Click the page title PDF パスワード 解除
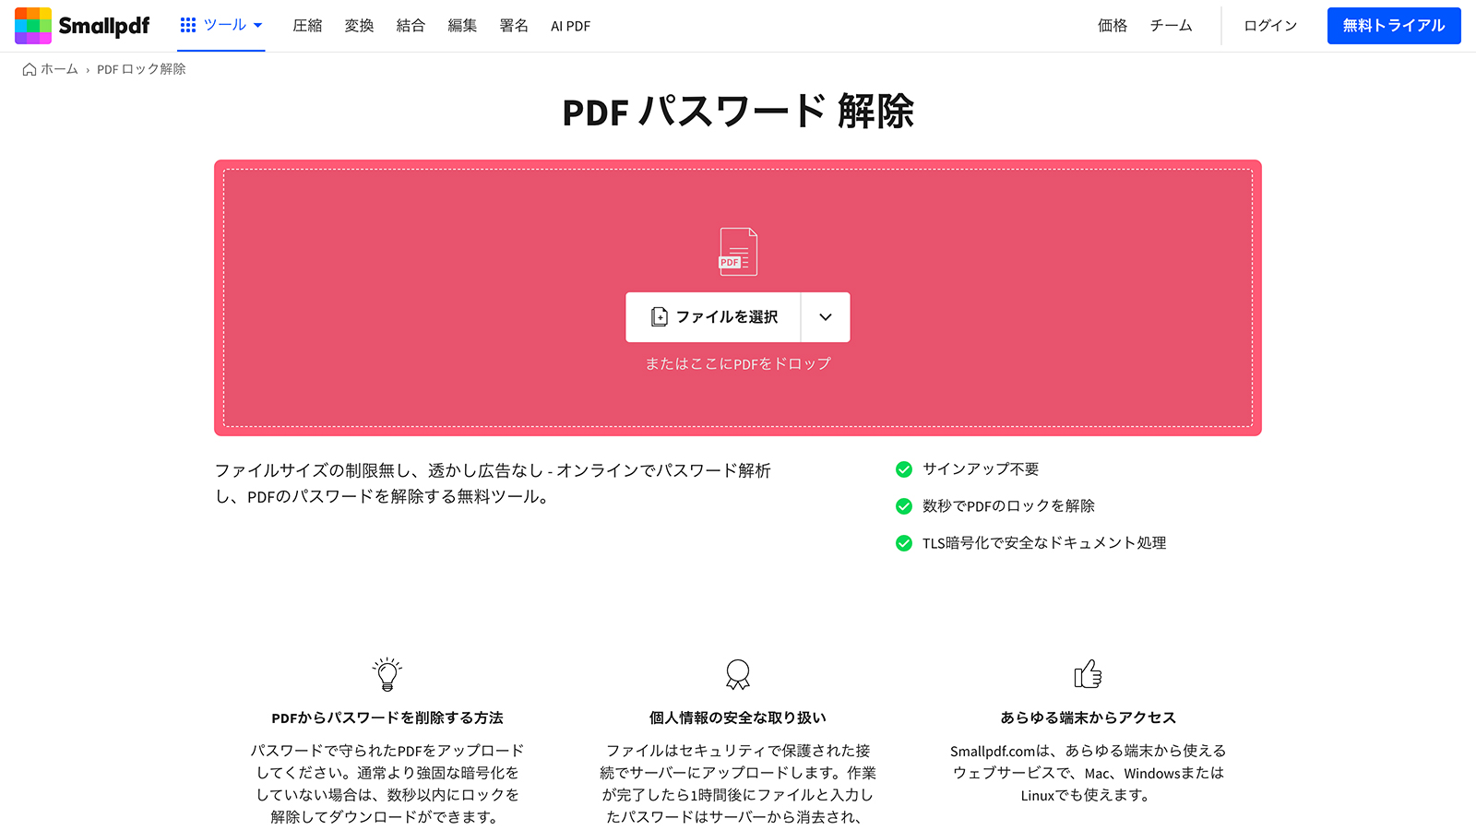1476x830 pixels. tap(738, 112)
